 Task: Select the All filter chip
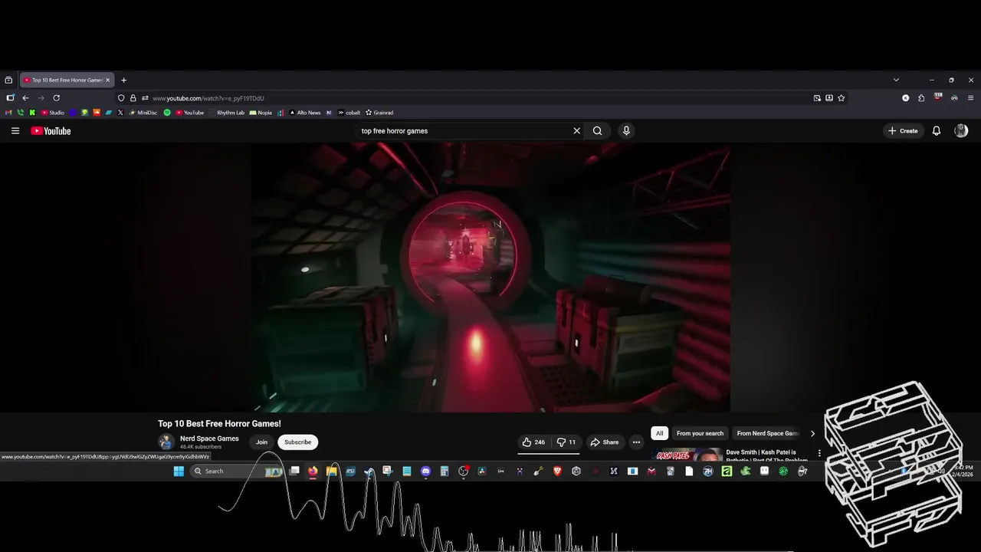click(659, 433)
